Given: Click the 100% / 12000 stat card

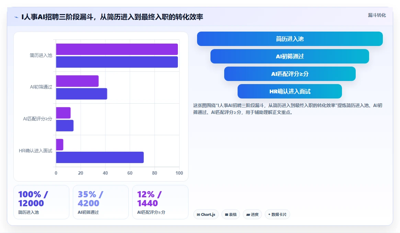Looking at the screenshot, I should [x=41, y=202].
